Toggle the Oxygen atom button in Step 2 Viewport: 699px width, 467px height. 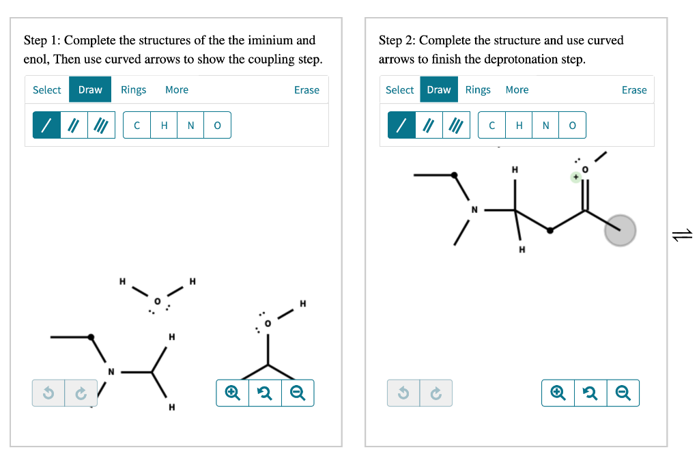572,125
